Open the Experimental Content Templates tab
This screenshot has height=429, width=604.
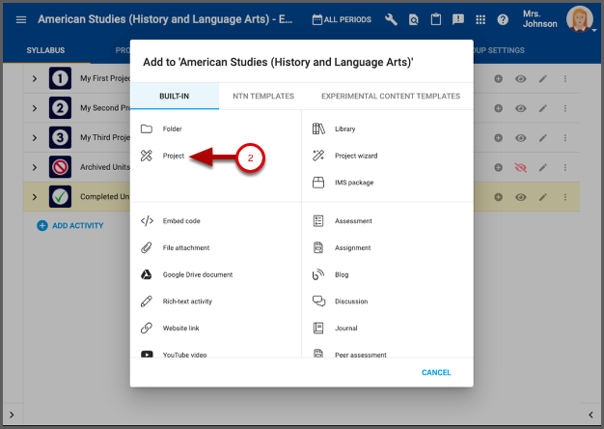(391, 97)
